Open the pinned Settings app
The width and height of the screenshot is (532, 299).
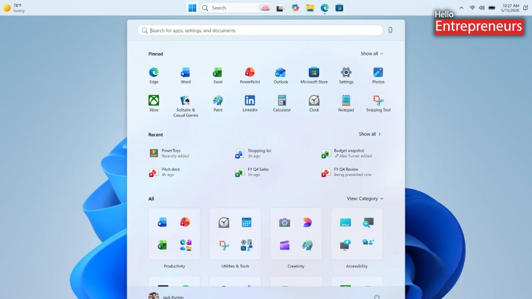[x=346, y=75]
